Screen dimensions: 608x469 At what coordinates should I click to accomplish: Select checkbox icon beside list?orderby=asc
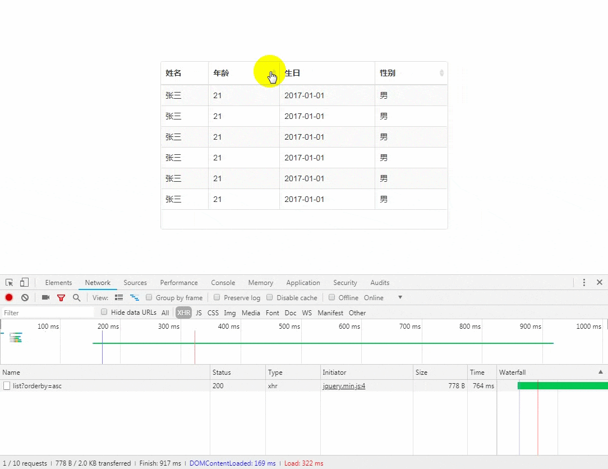coord(7,385)
